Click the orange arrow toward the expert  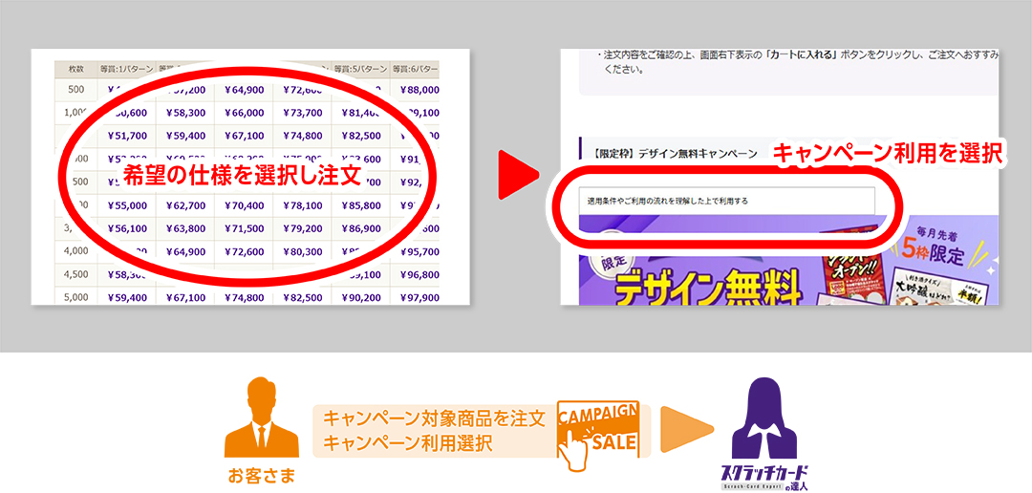[x=686, y=431]
